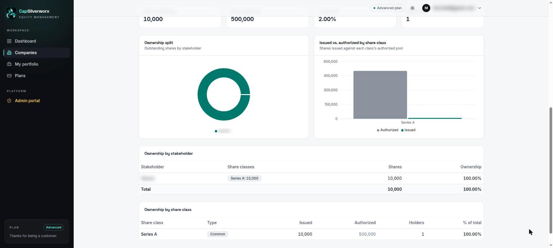Click the Authorized legend entry

(x=388, y=130)
